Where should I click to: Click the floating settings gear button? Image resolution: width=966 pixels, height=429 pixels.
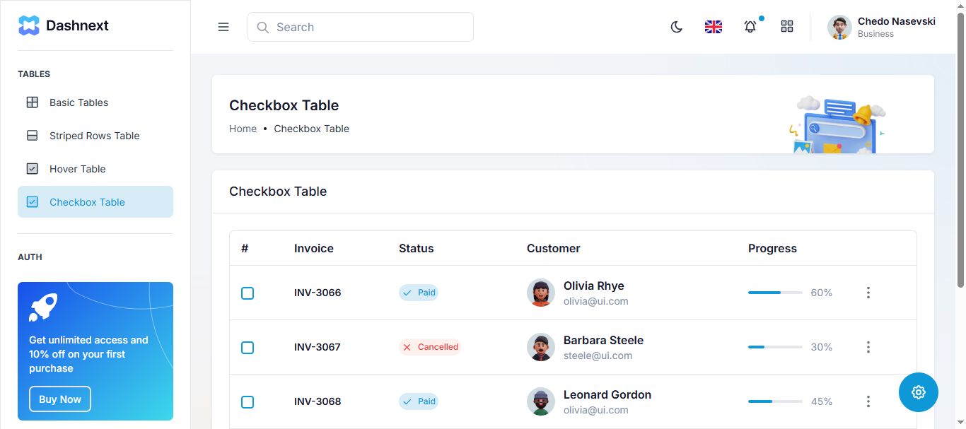click(x=918, y=392)
